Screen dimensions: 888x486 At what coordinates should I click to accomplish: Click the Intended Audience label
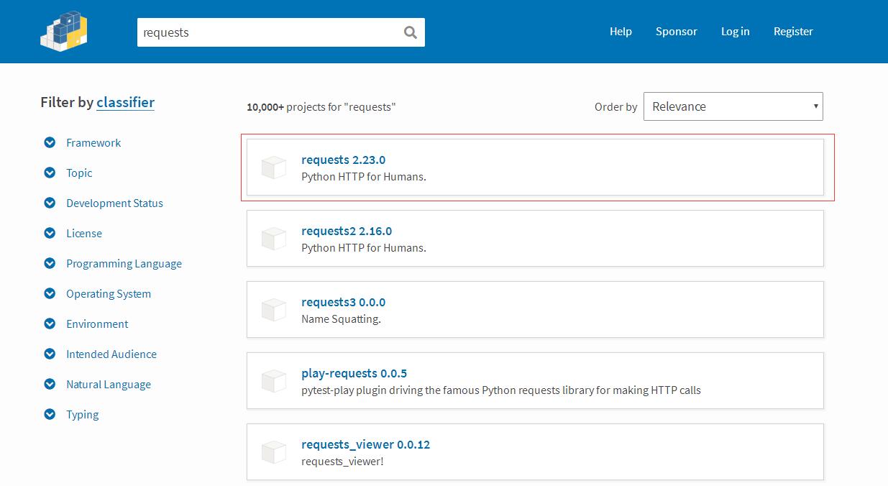point(111,354)
